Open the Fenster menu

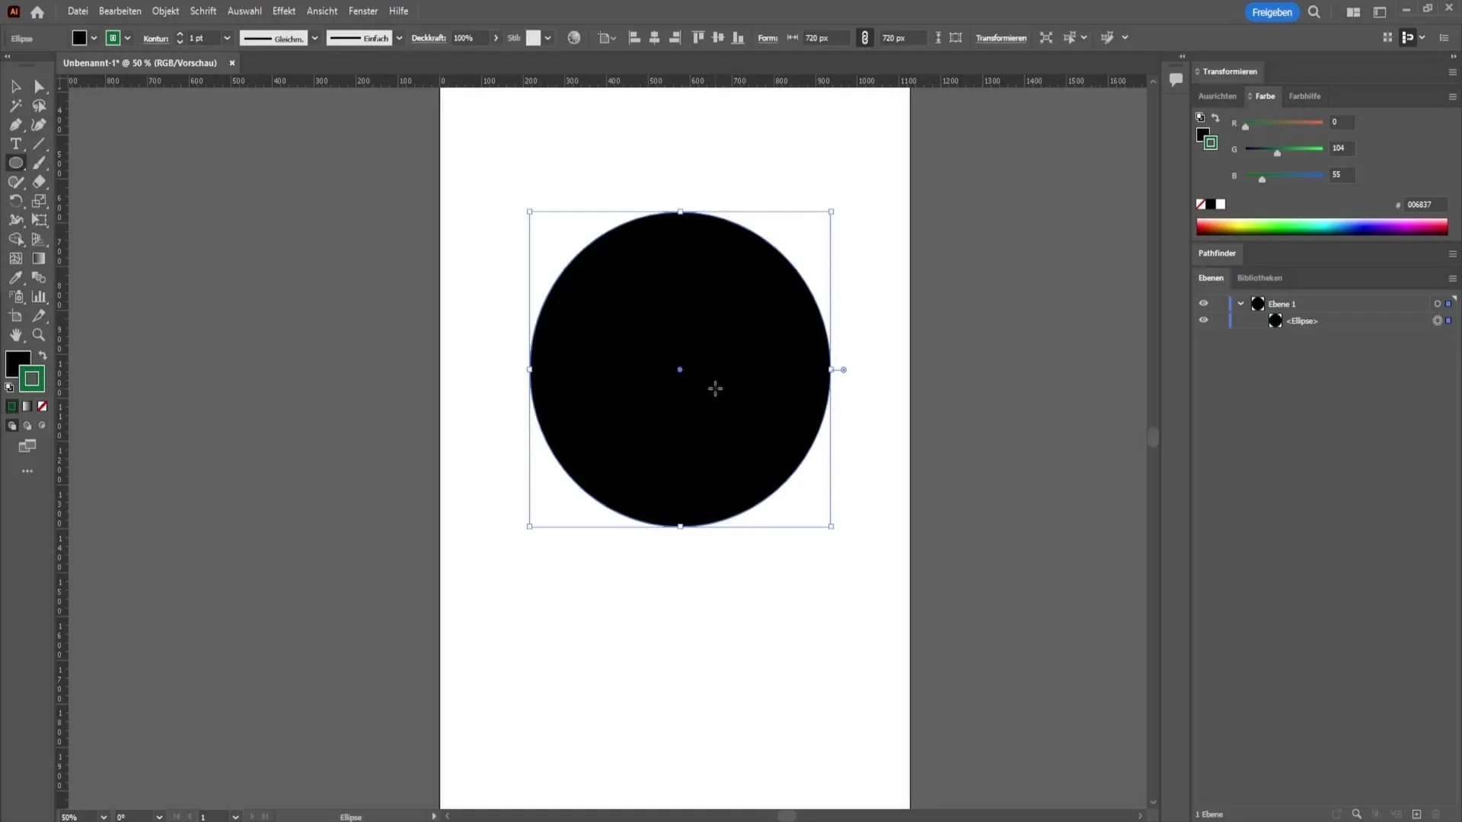click(362, 11)
